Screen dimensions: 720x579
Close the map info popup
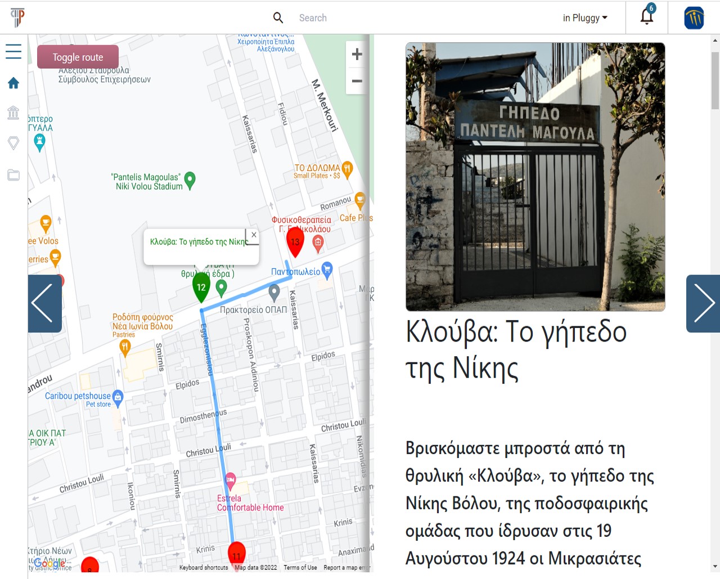(x=254, y=235)
